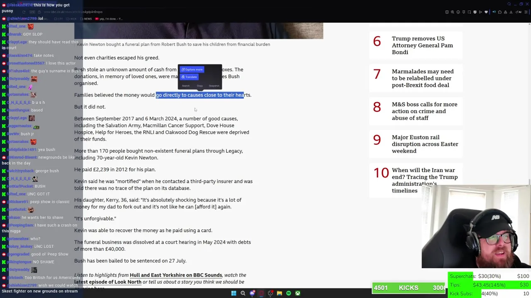Open Spotify from the taskbar
The width and height of the screenshot is (531, 298).
(289, 293)
